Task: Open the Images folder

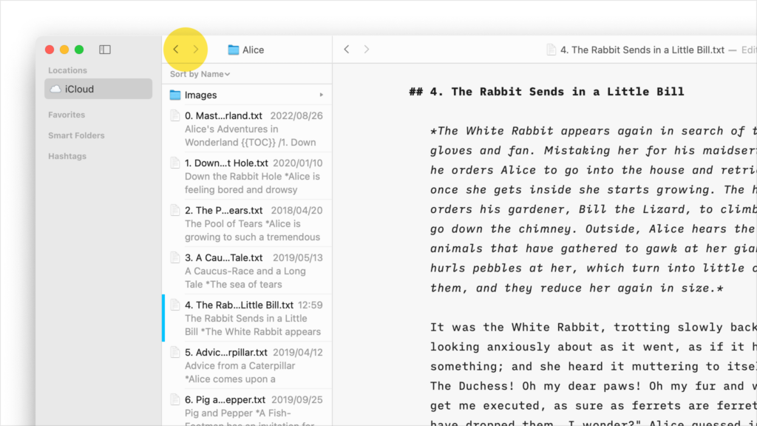Action: pos(247,95)
